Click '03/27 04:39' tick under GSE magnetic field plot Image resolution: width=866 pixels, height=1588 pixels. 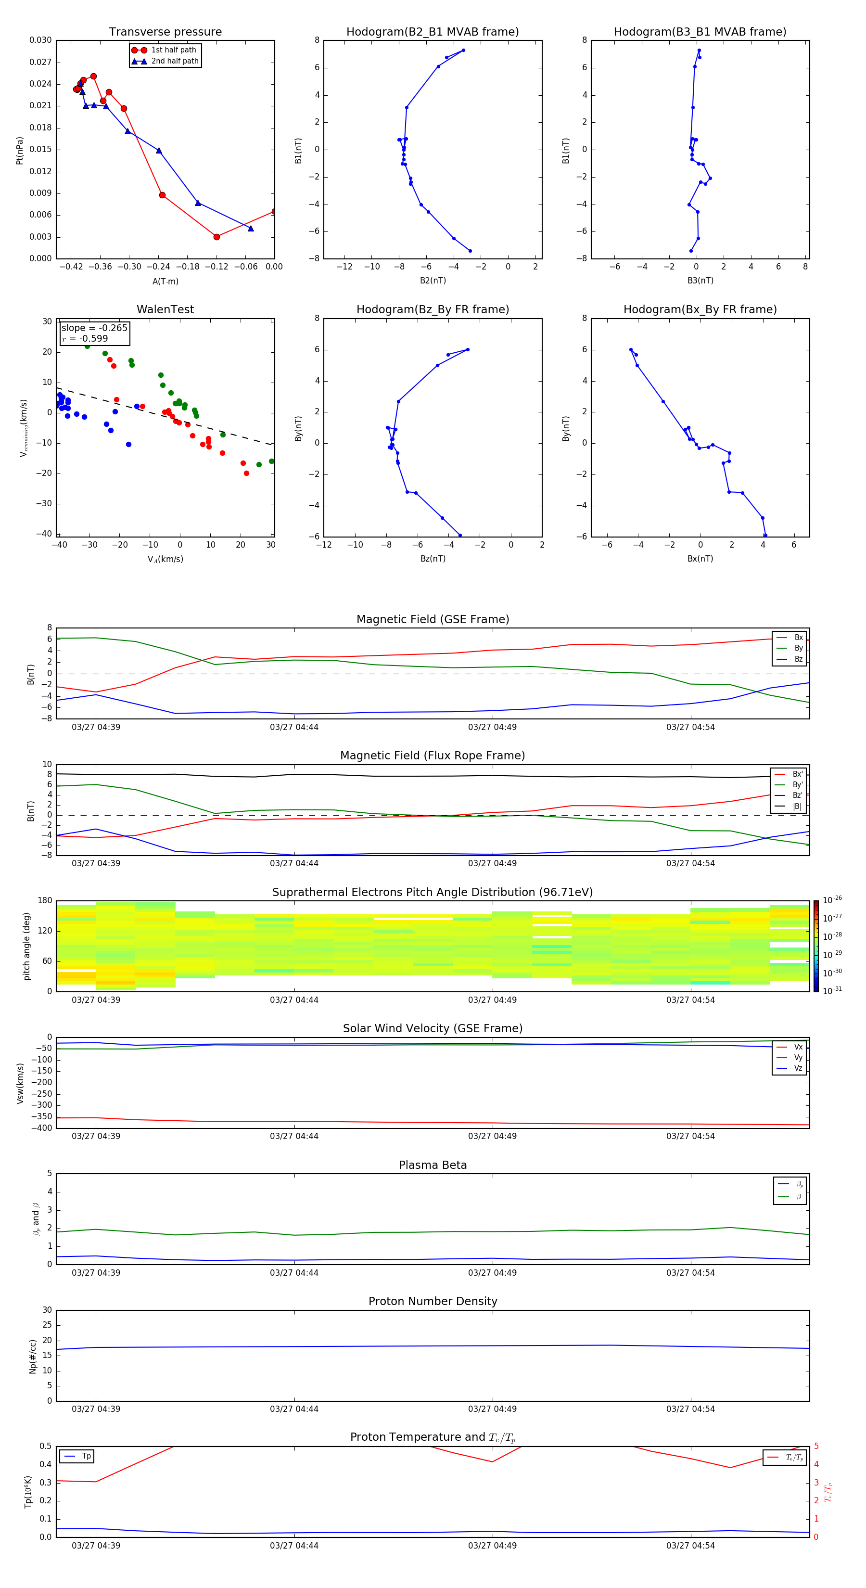[96, 727]
